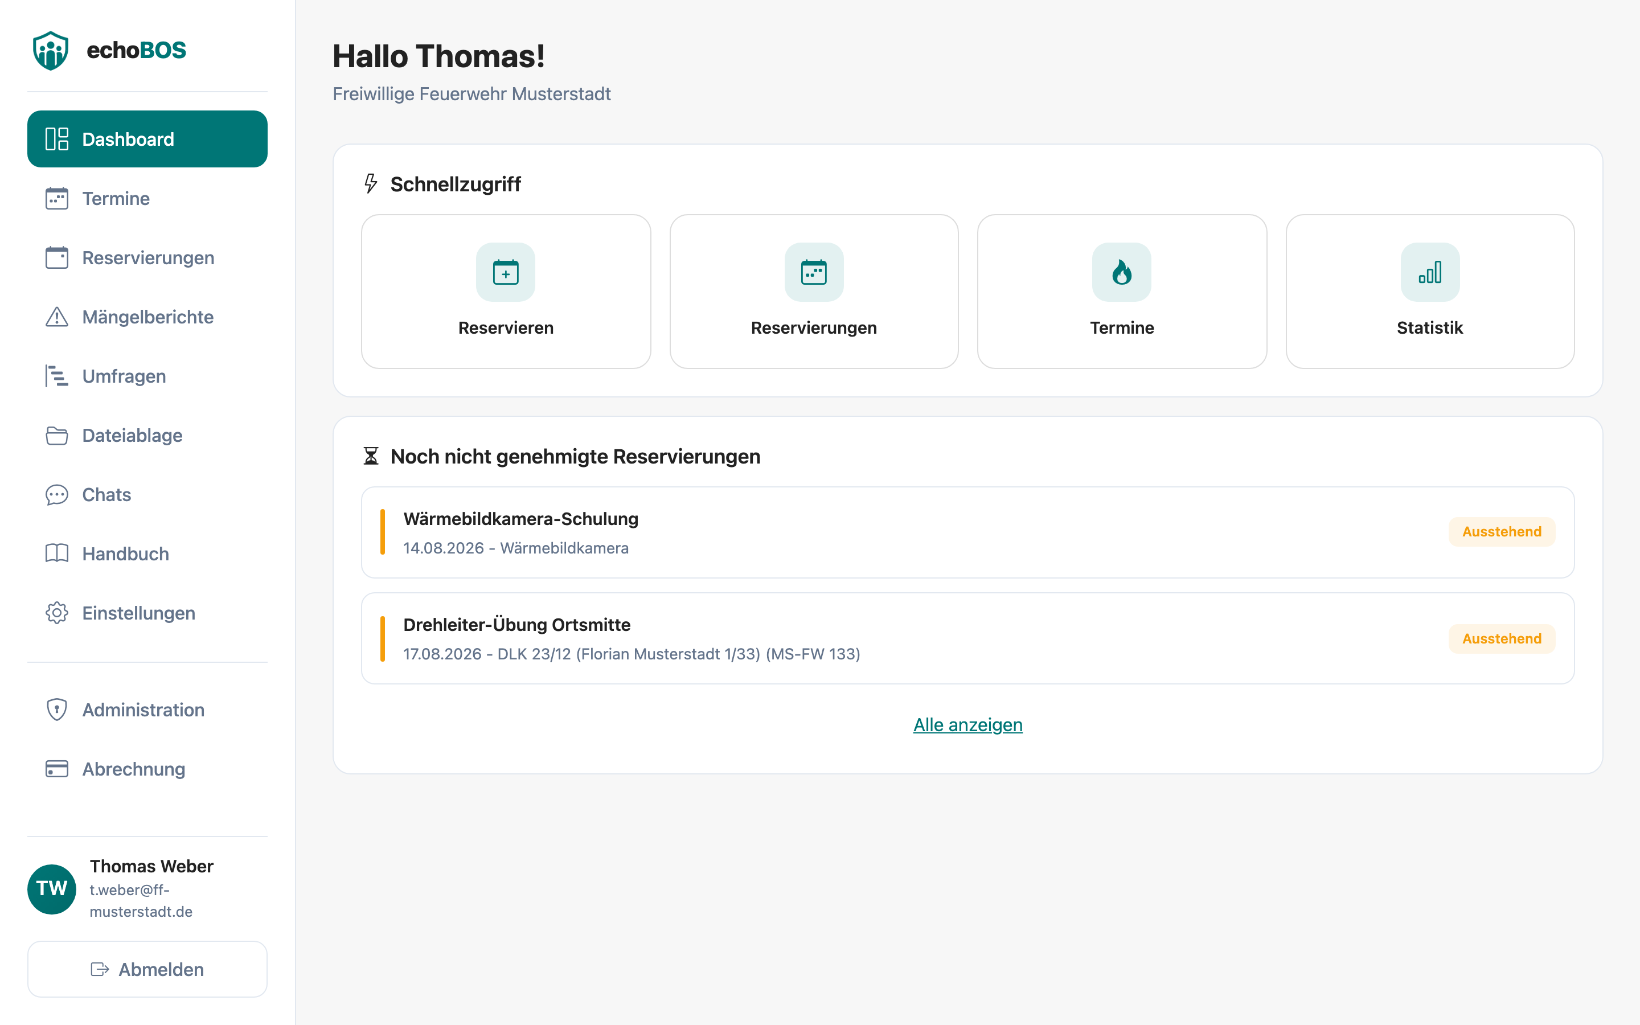Click the Thomas Weber user name
Screen dimensions: 1640x1025
point(151,866)
